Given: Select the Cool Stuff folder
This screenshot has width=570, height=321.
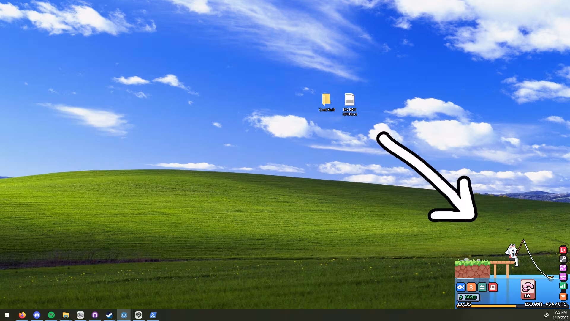Looking at the screenshot, I should tap(327, 103).
